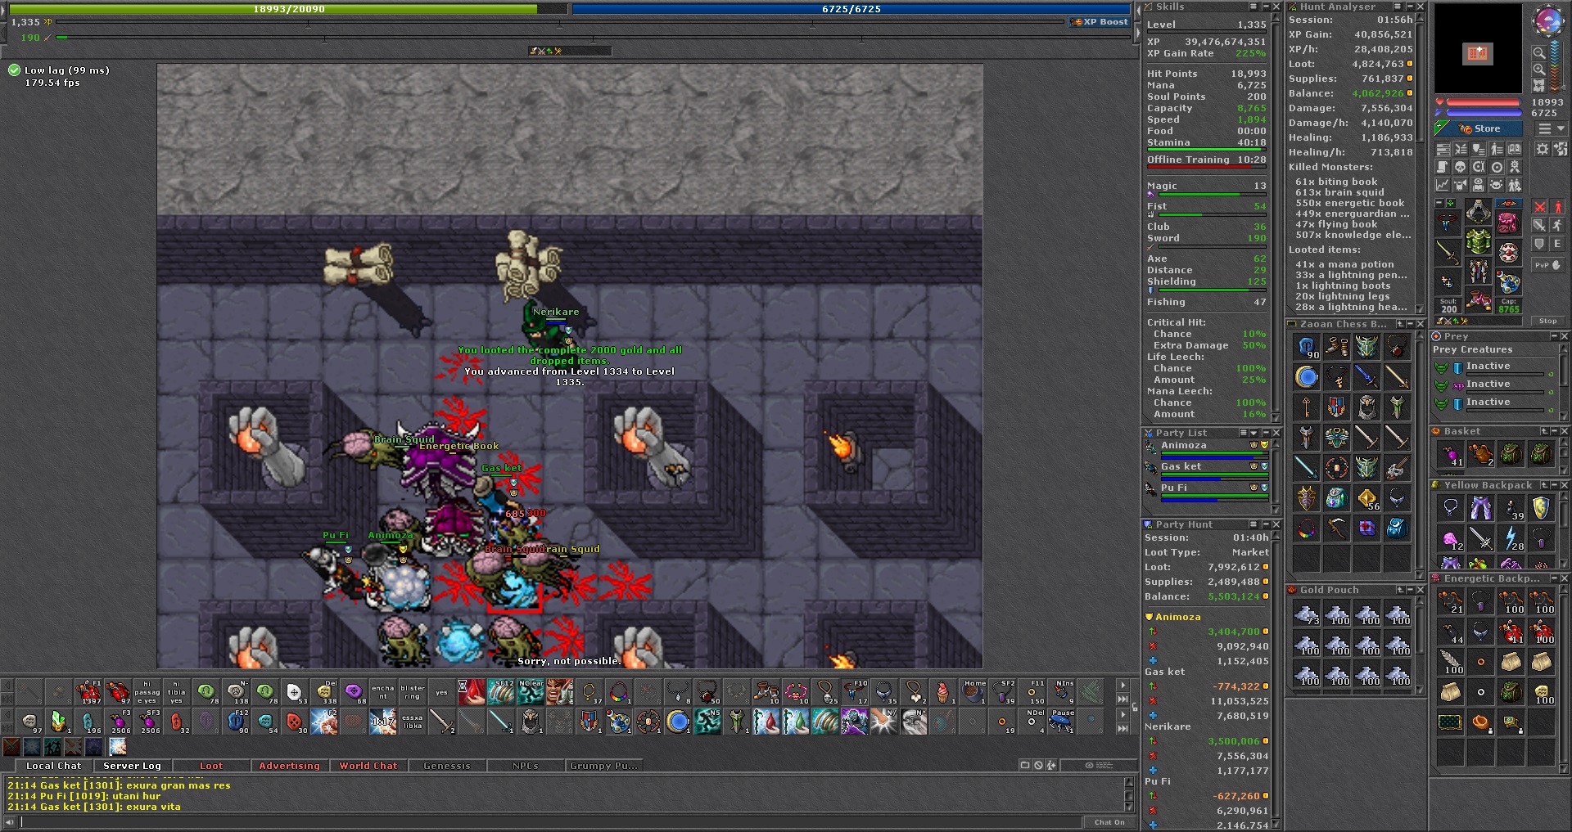The height and width of the screenshot is (832, 1572).
Task: Click in the chat text input field
Action: 550,821
